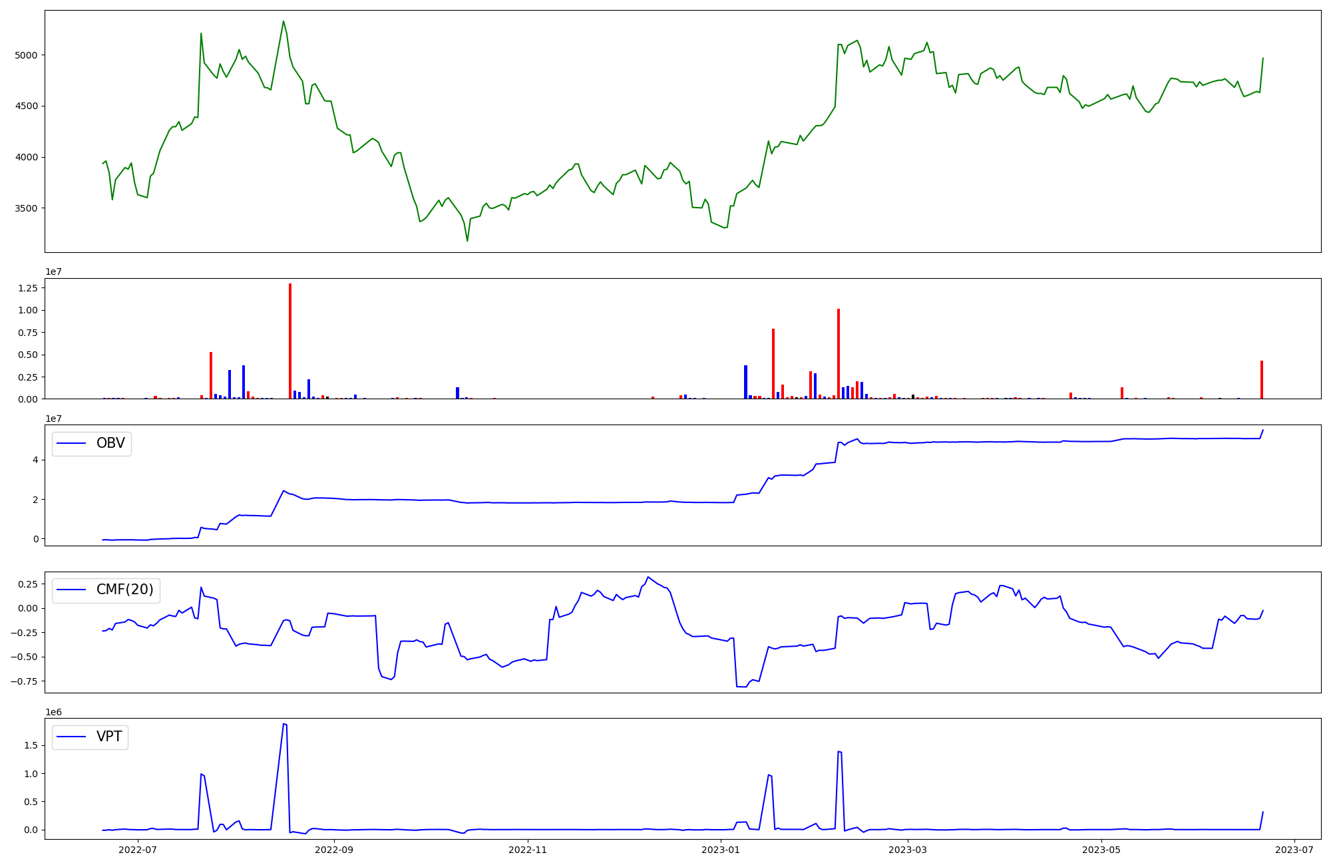Click the 2023-01 x-axis date label

coord(721,850)
